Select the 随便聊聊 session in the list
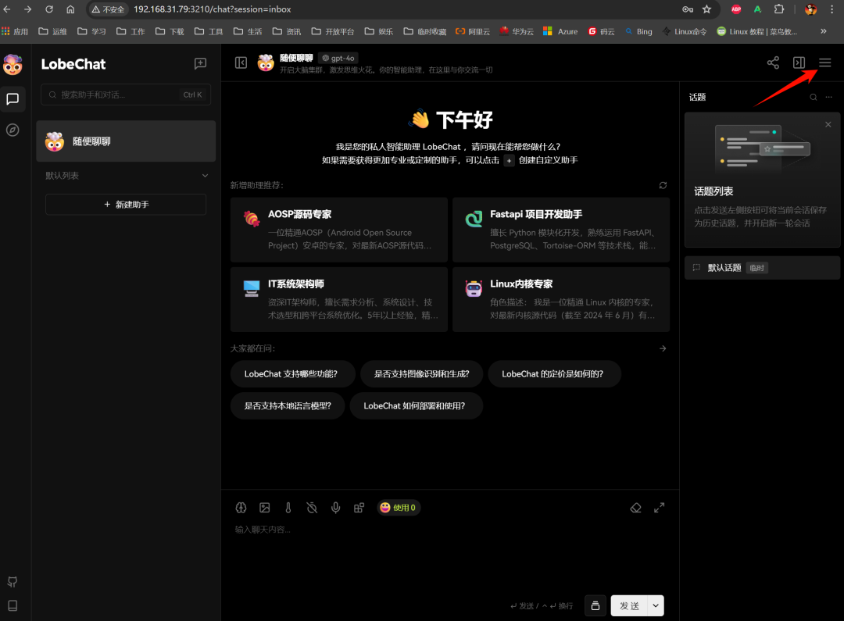This screenshot has height=621, width=844. (126, 141)
